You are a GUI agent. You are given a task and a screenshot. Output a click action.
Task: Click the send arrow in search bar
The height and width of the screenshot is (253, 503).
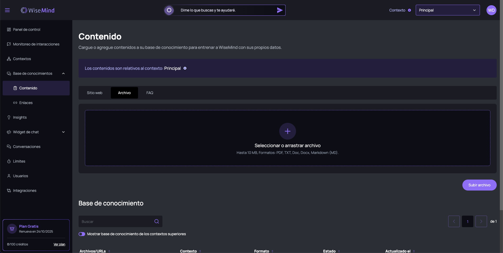pos(280,10)
